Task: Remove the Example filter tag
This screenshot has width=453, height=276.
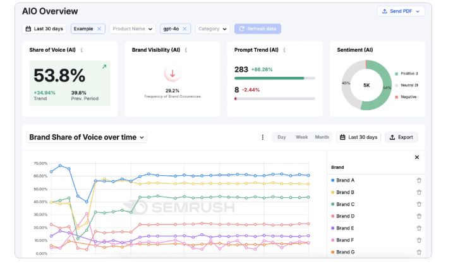Action: [x=99, y=29]
